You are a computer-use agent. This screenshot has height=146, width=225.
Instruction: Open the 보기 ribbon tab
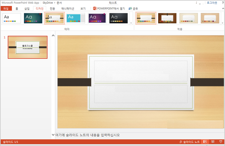coord(83,9)
